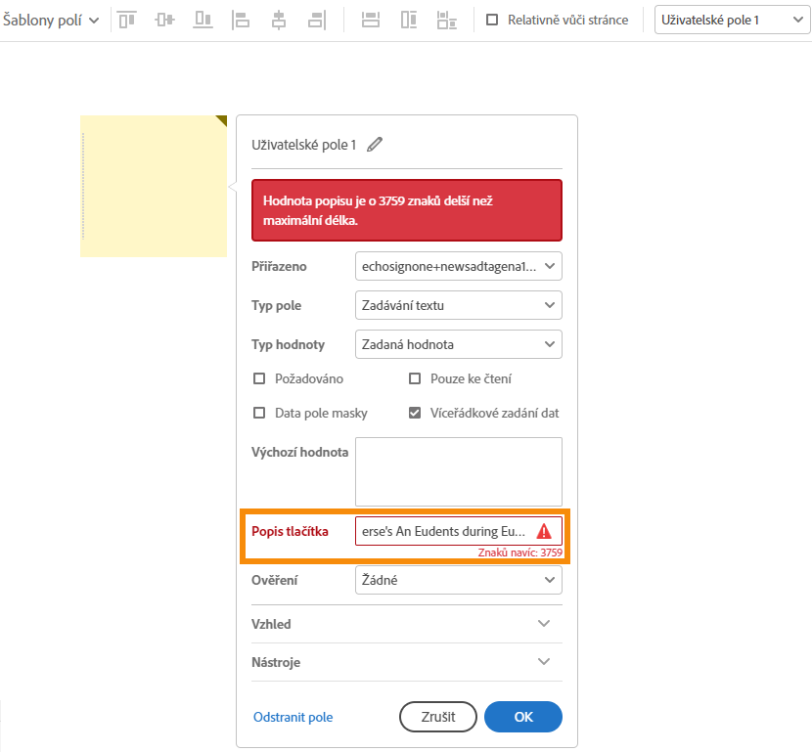Expand the Vzhled section
812x752 pixels.
[x=407, y=624]
